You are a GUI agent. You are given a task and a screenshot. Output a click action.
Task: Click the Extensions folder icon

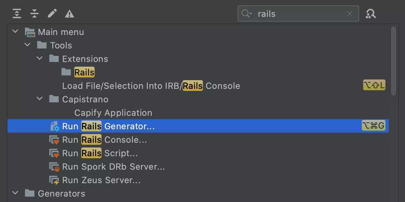[x=54, y=59]
